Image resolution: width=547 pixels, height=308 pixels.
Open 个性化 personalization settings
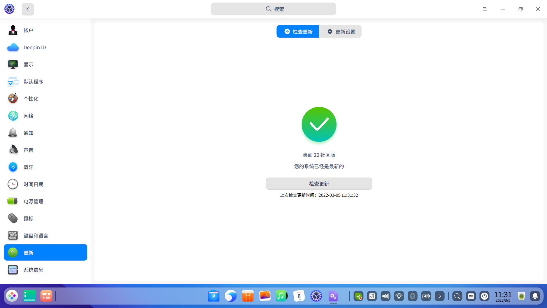coord(31,99)
